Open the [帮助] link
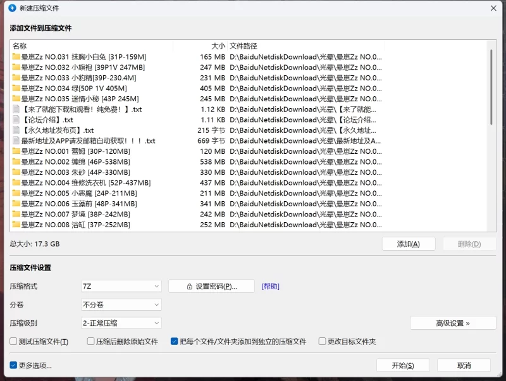Screen dimensions: 506x381 point(271,286)
